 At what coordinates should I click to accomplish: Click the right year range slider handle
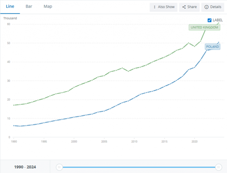[x=218, y=167]
